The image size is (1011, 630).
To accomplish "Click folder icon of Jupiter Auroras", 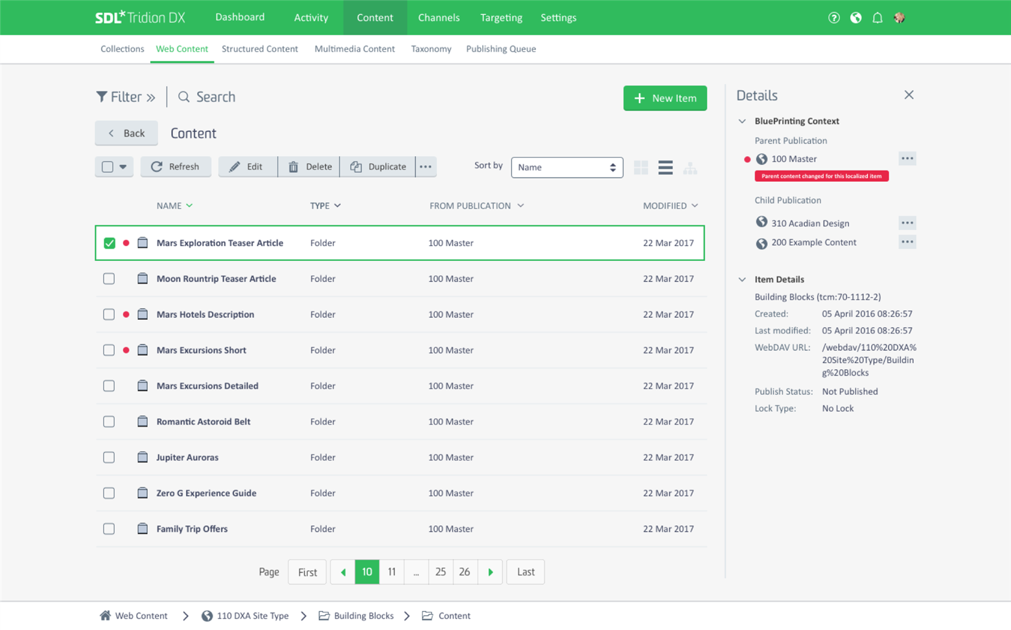I will click(x=143, y=457).
